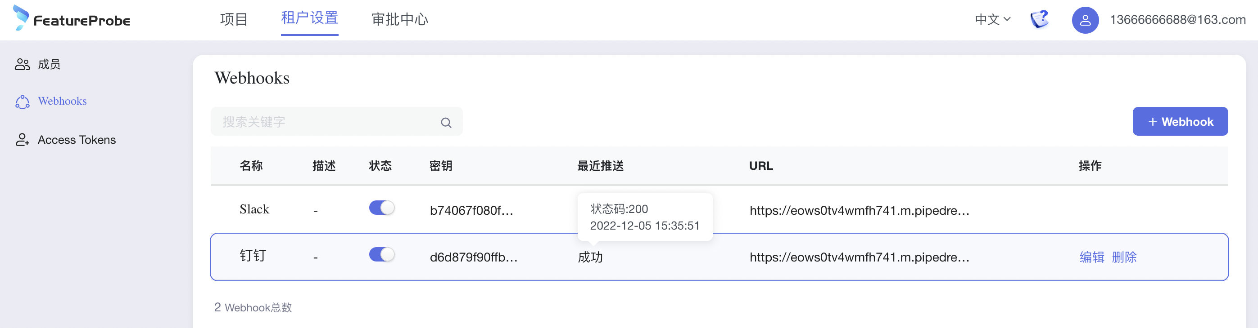This screenshot has height=328, width=1258.
Task: Click the members (成员) sidebar icon
Action: (23, 64)
